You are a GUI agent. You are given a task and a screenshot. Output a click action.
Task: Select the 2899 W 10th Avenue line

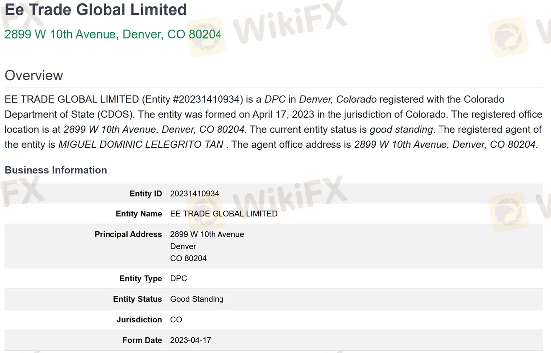point(207,234)
